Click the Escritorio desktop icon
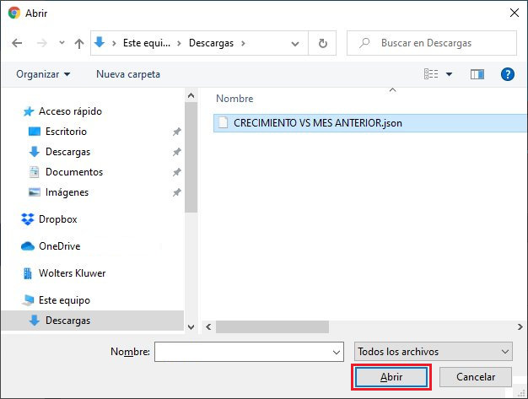The height and width of the screenshot is (399, 528). coord(35,132)
